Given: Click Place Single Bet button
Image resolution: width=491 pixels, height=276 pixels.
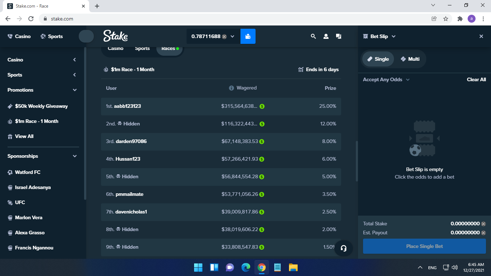Looking at the screenshot, I should [x=425, y=246].
